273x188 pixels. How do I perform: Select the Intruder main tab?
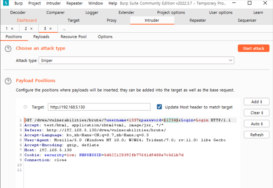tap(152, 20)
